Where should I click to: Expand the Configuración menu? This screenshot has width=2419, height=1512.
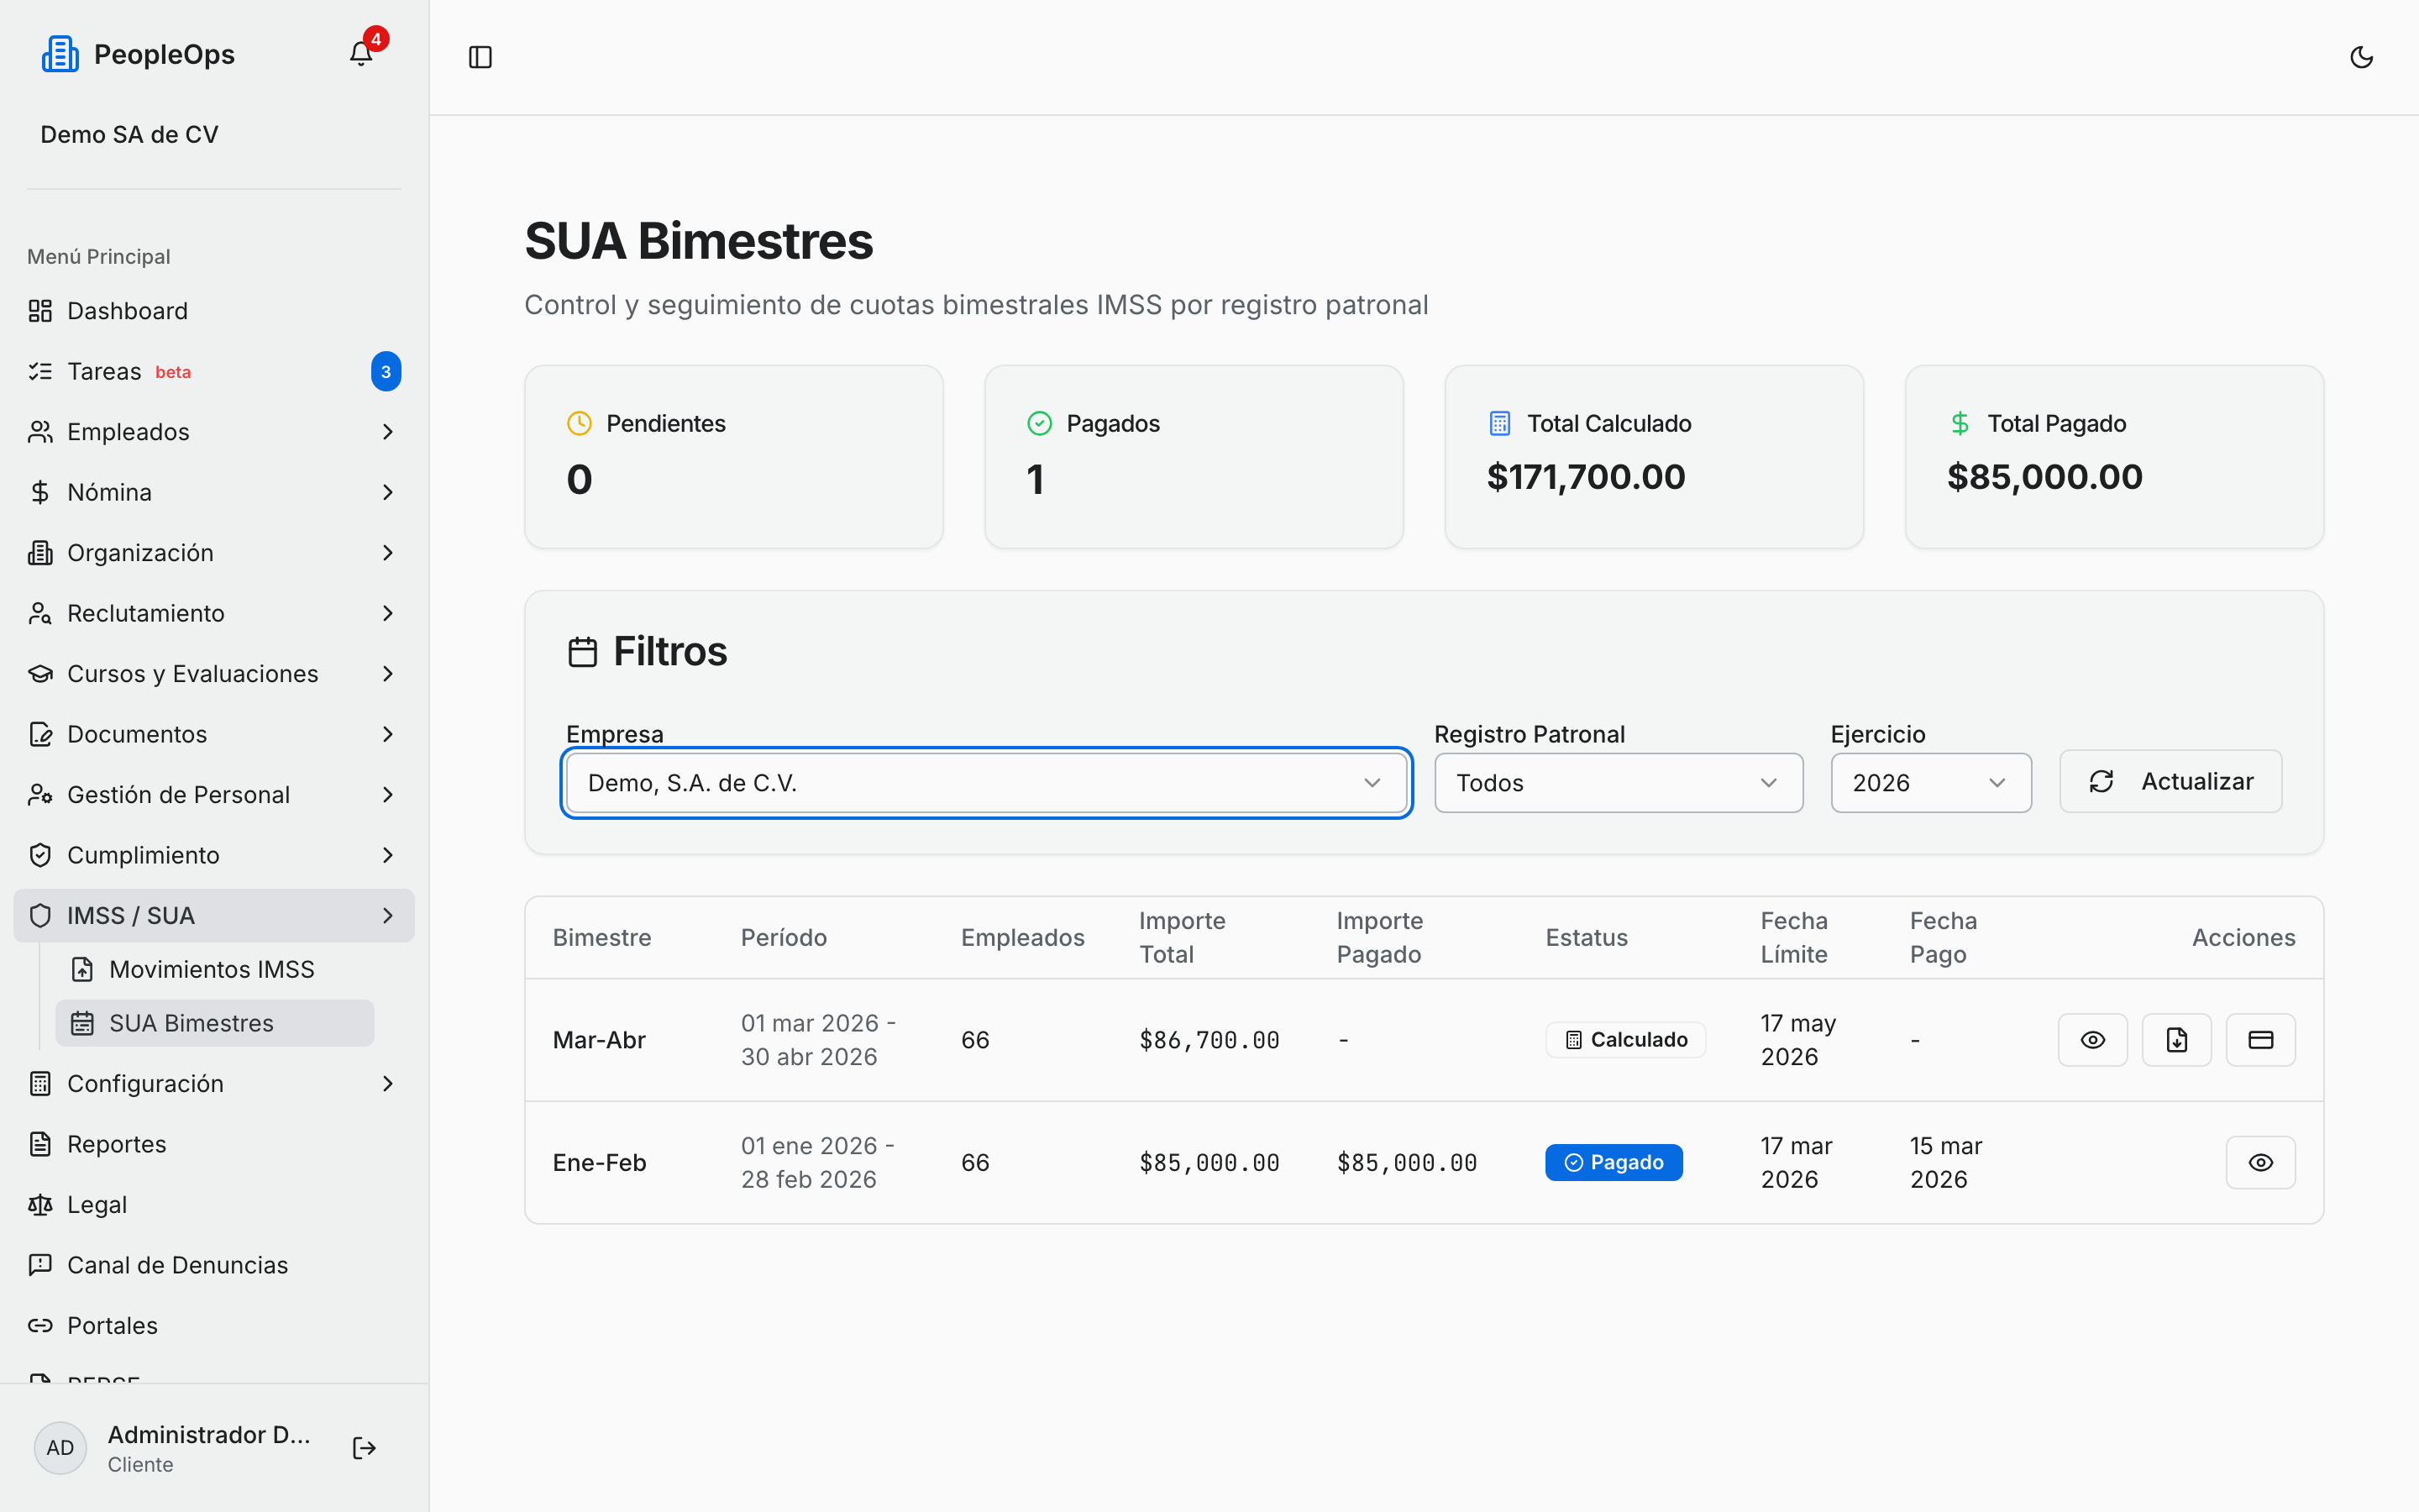click(214, 1084)
